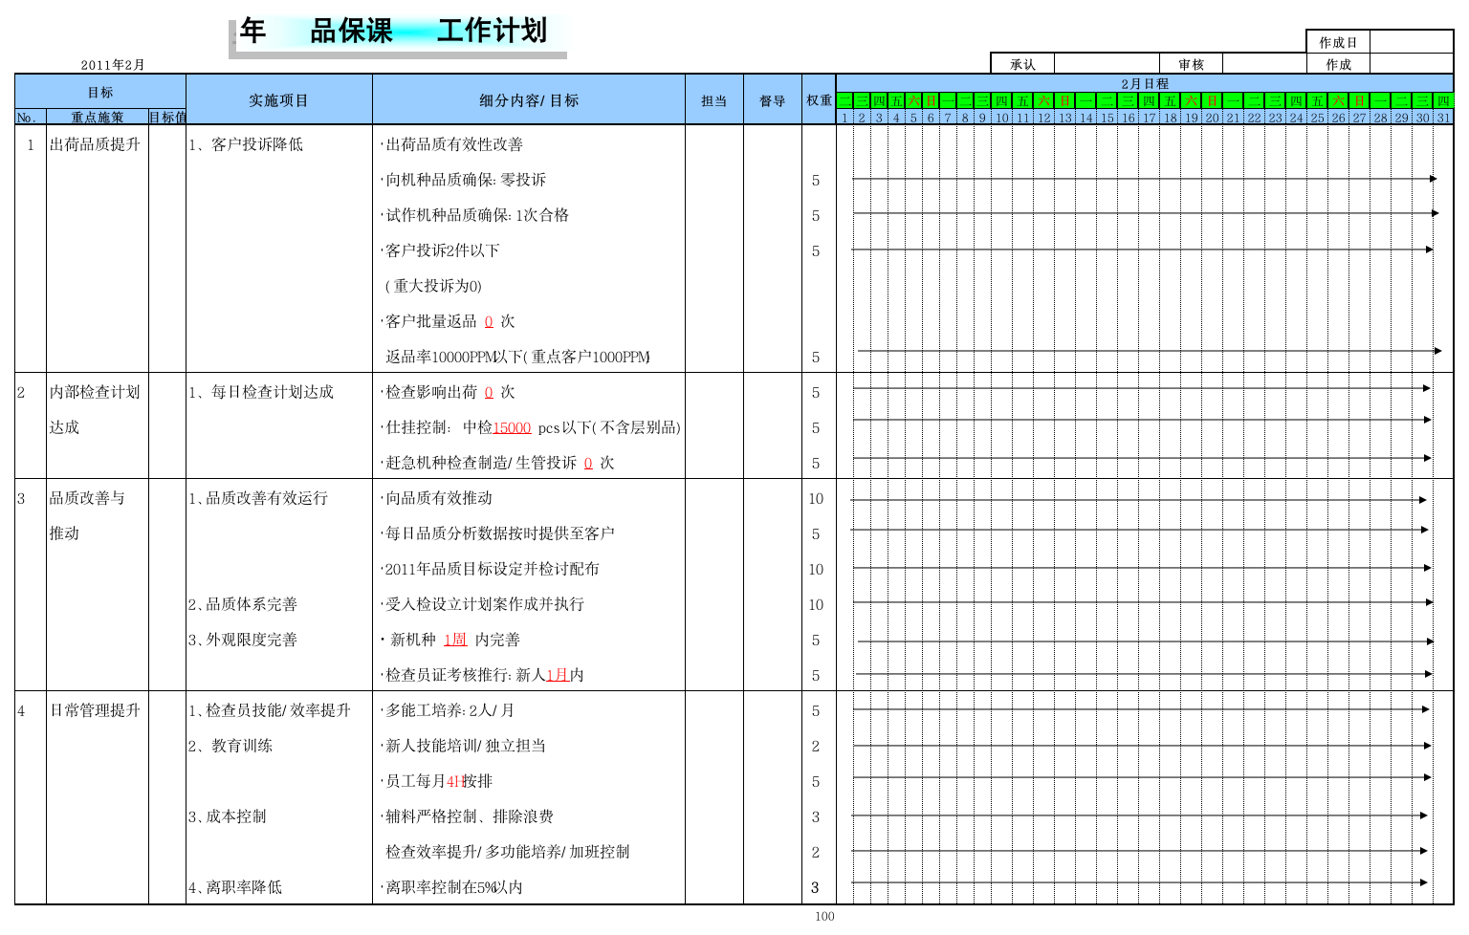Click '出荷品质有效改善' detail cell
Viewport: 1469px width, 935px height.
452,144
